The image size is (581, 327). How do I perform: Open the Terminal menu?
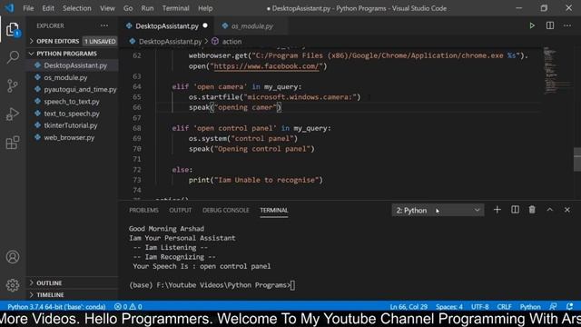click(x=175, y=8)
